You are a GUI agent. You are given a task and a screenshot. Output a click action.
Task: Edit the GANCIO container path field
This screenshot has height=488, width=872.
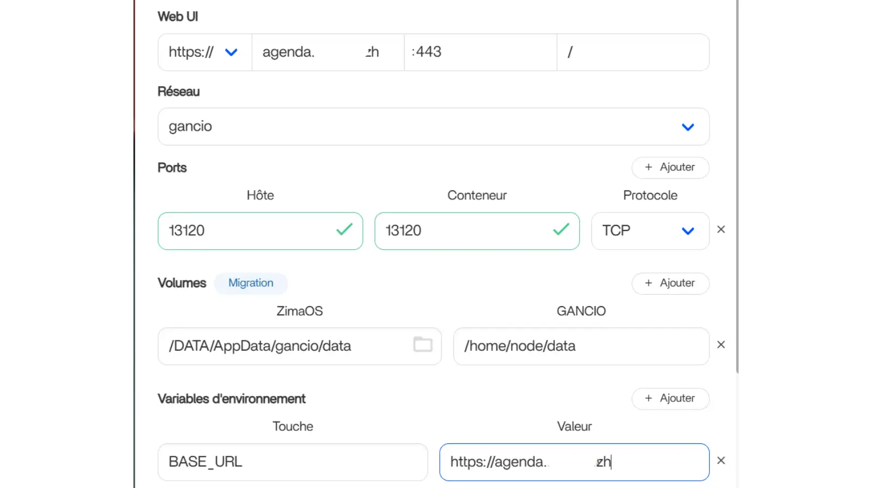click(580, 346)
